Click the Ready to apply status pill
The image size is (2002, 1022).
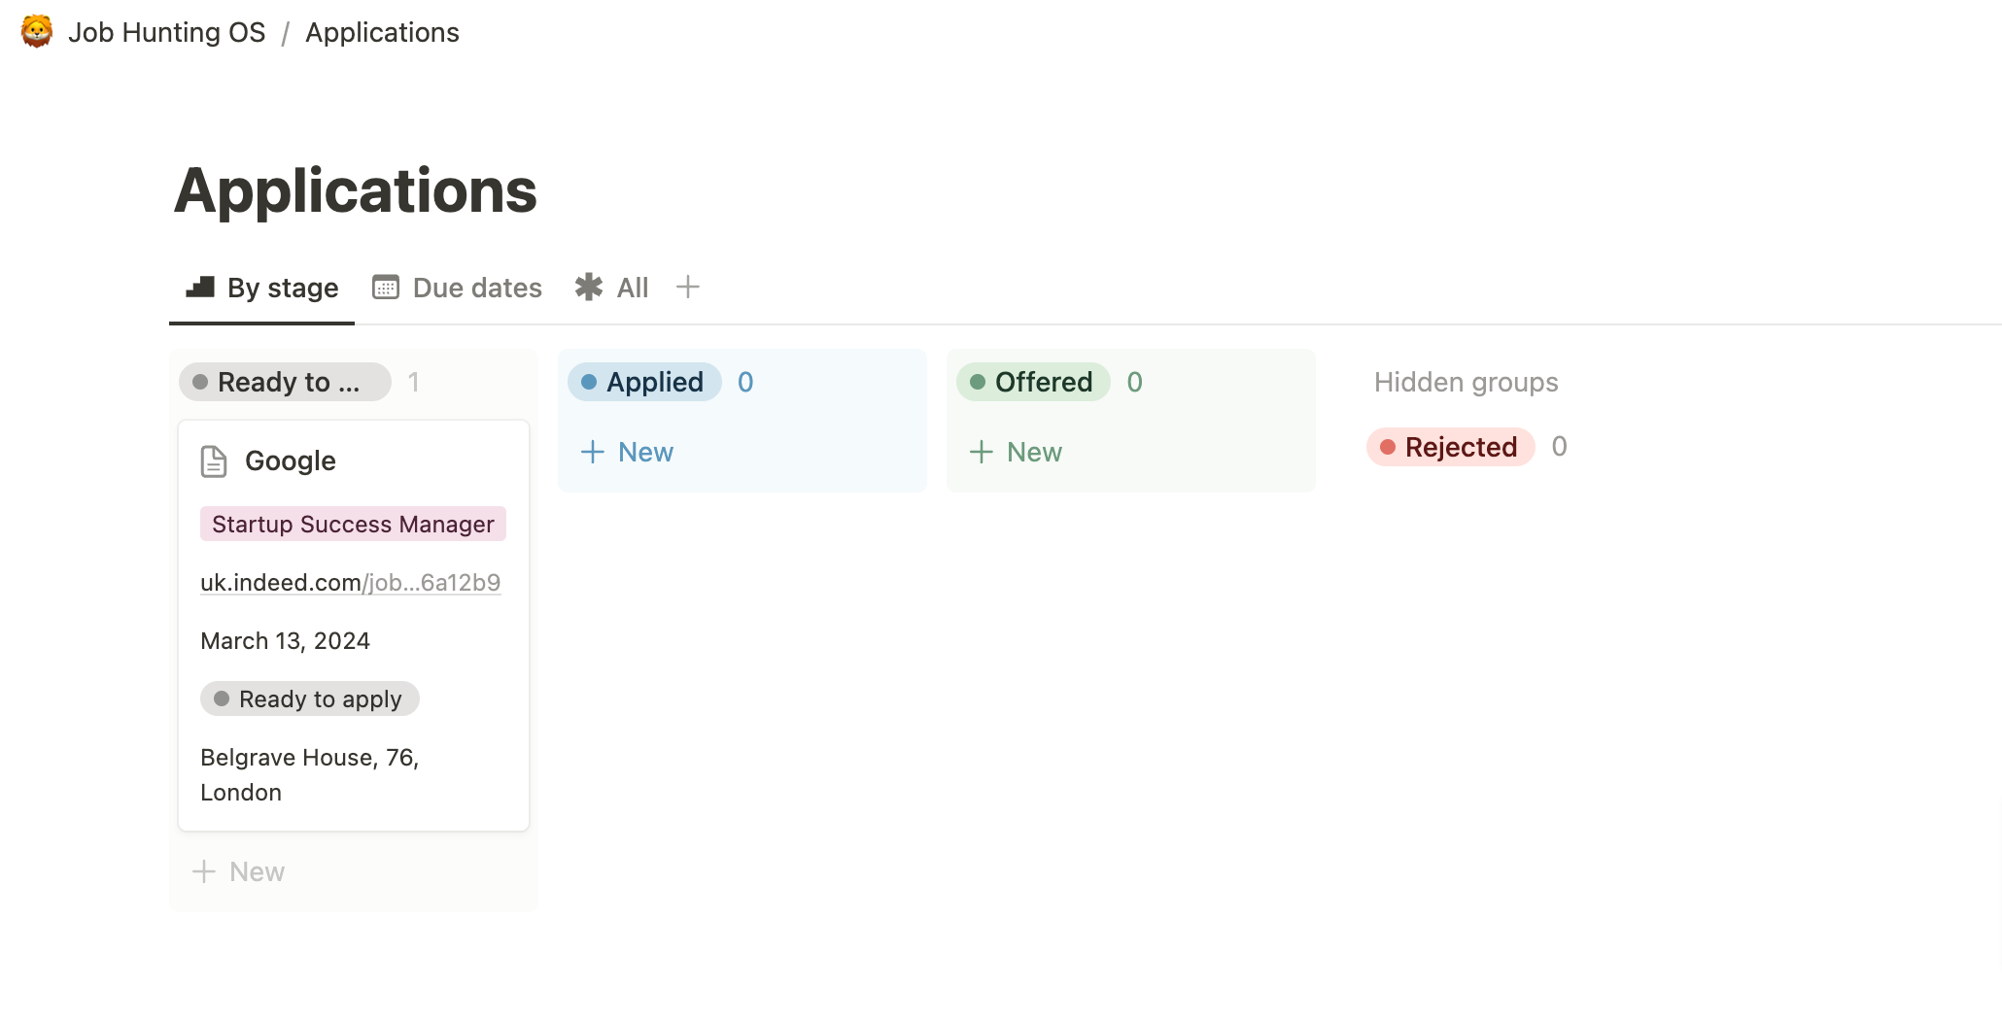pyautogui.click(x=310, y=699)
